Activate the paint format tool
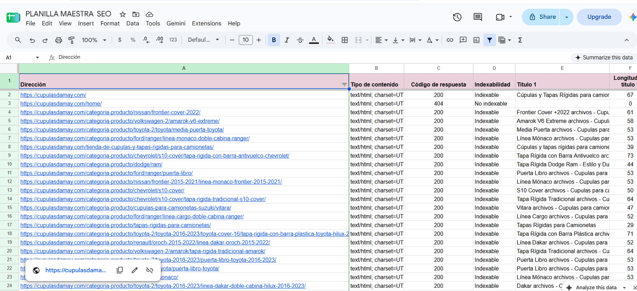The image size is (637, 291). pyautogui.click(x=72, y=40)
